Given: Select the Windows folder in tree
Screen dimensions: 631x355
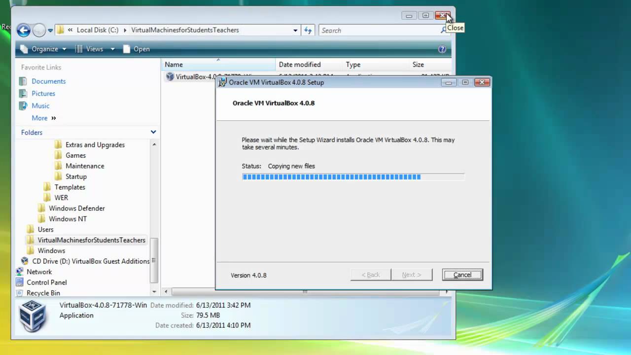Looking at the screenshot, I should [x=51, y=251].
